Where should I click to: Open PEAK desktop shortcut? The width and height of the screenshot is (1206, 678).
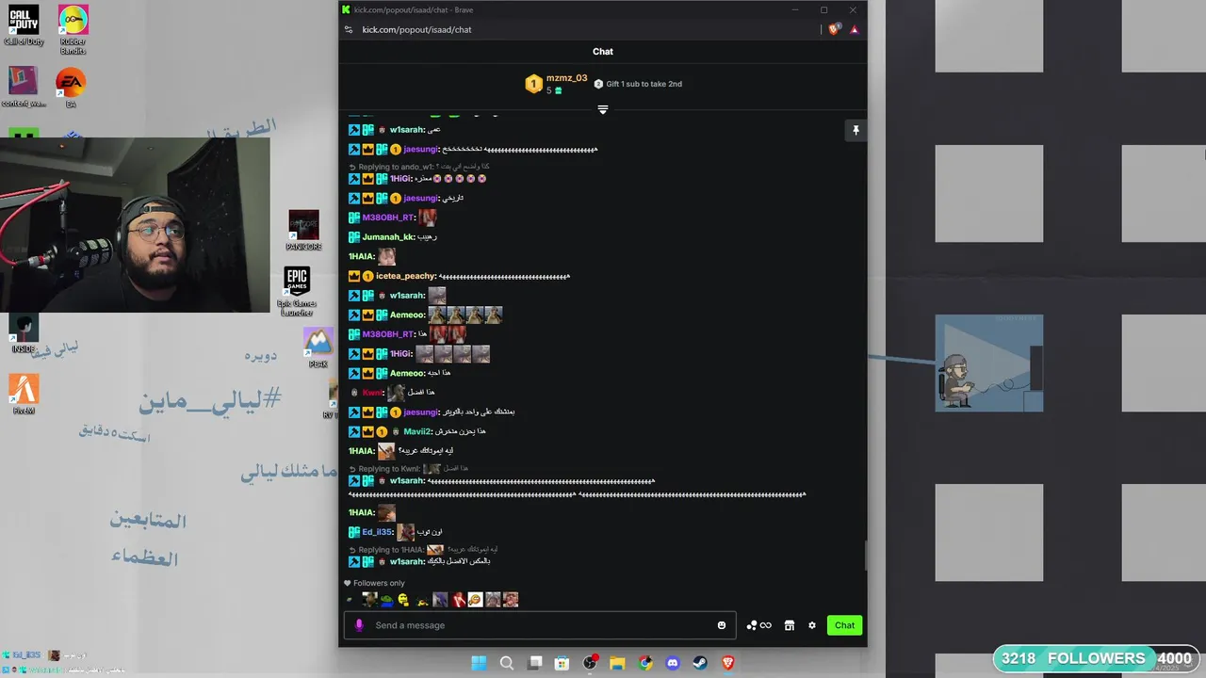tap(318, 347)
